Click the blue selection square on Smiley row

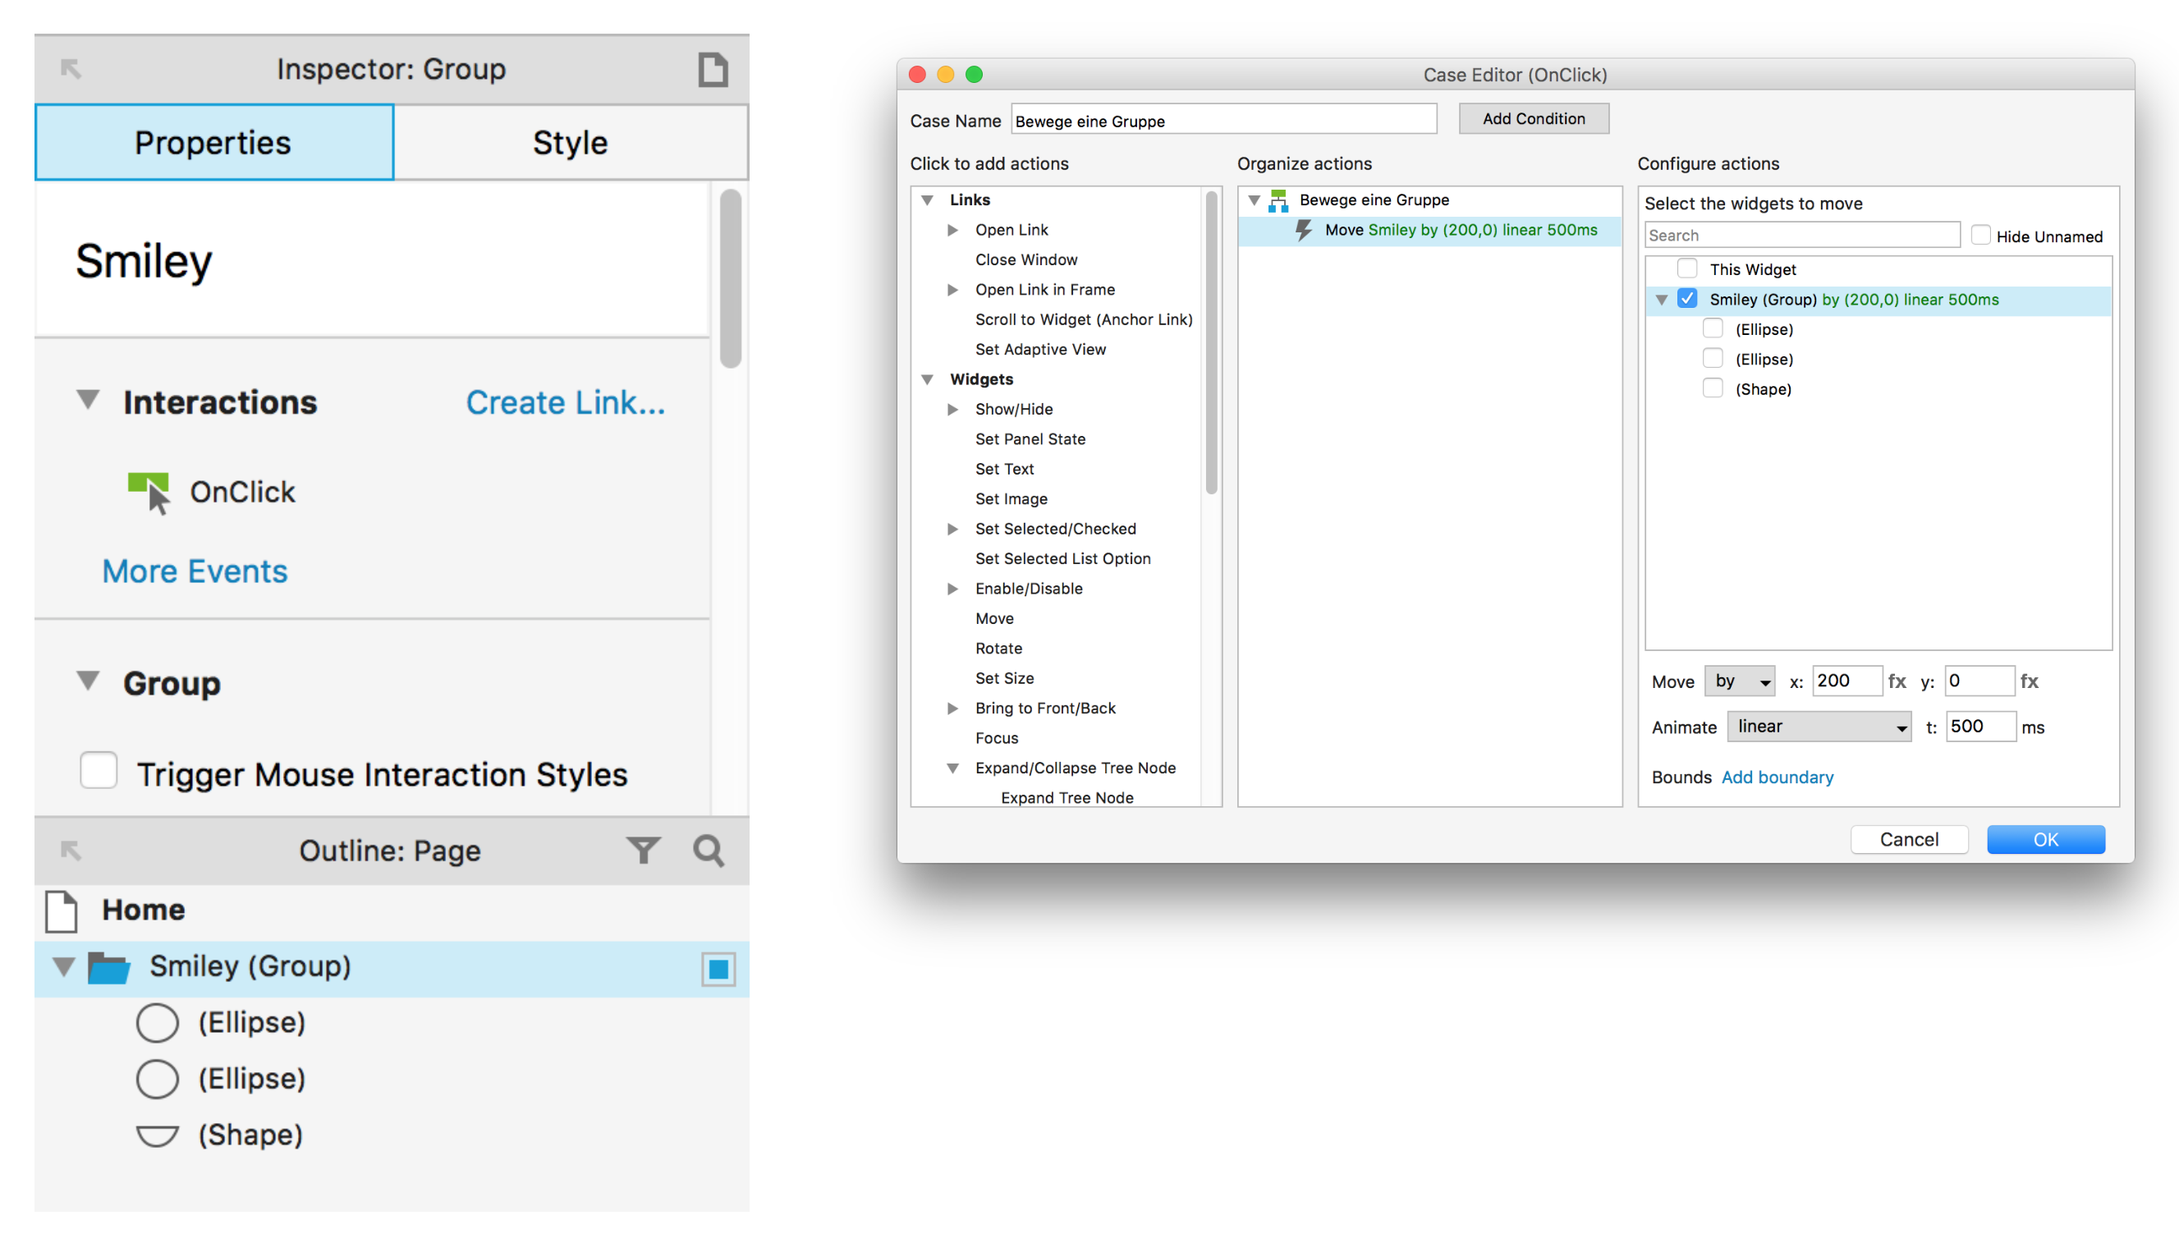point(718,969)
